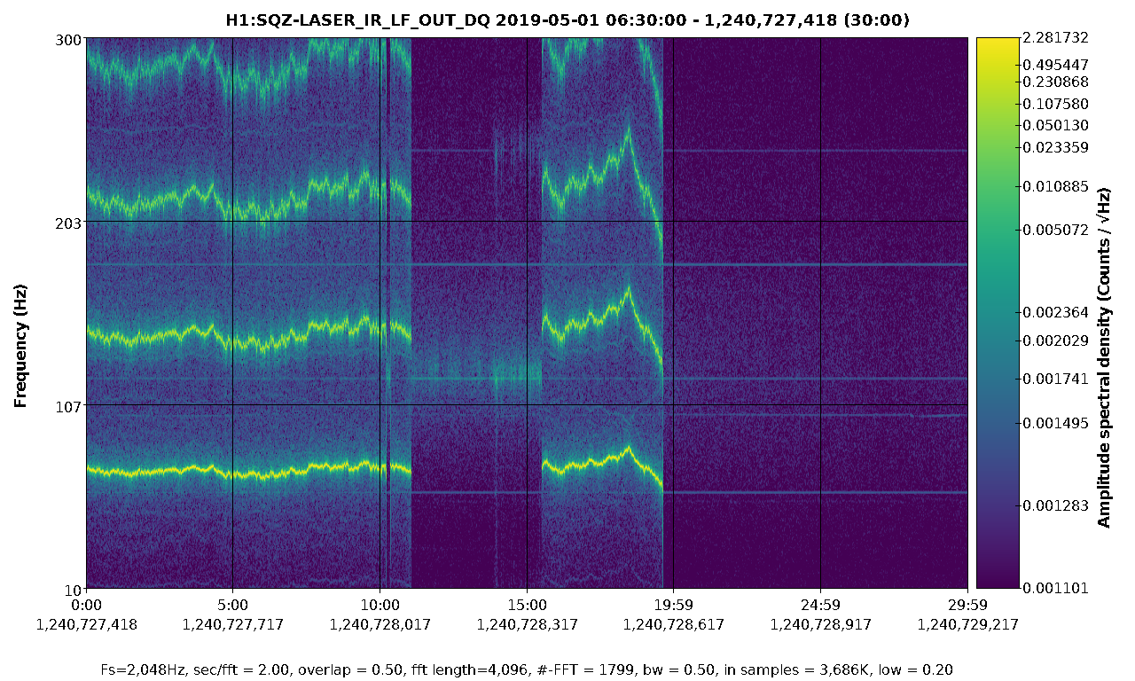
Task: Click GPS time label 1,240,728,017
Action: 380,624
